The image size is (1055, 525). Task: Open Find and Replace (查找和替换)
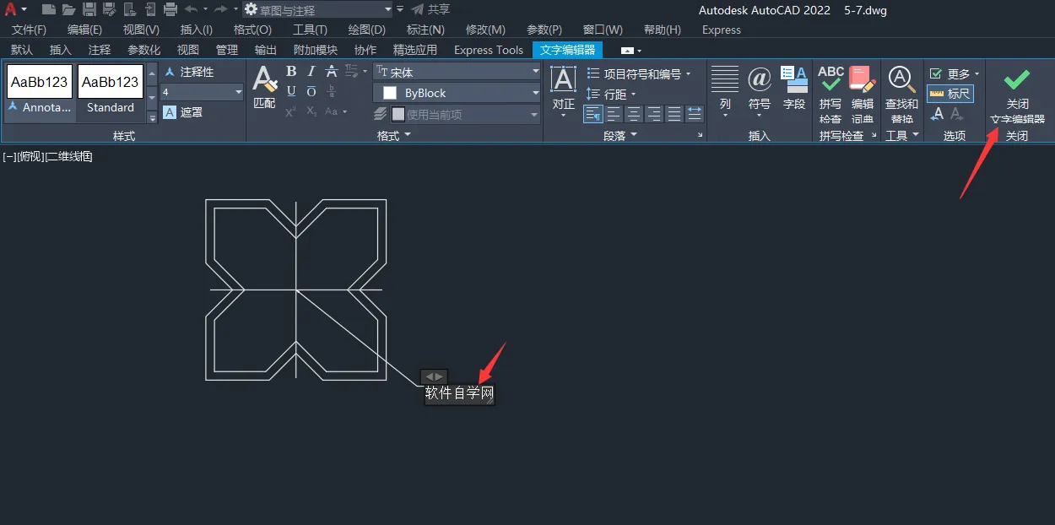click(x=902, y=95)
